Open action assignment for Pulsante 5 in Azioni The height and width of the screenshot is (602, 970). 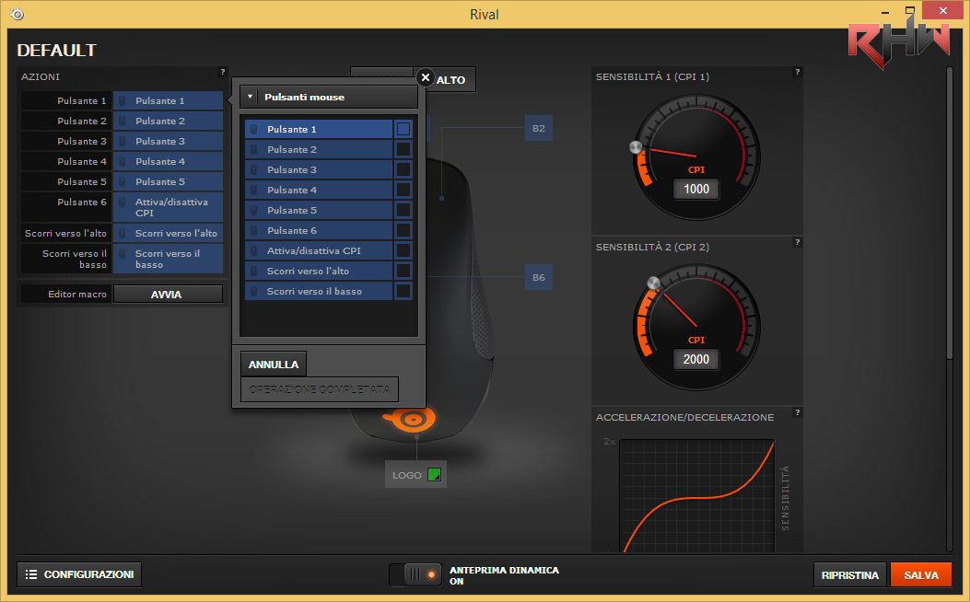click(x=168, y=181)
